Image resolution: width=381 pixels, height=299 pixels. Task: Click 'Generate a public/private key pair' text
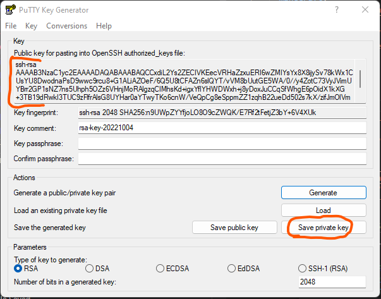(x=64, y=193)
